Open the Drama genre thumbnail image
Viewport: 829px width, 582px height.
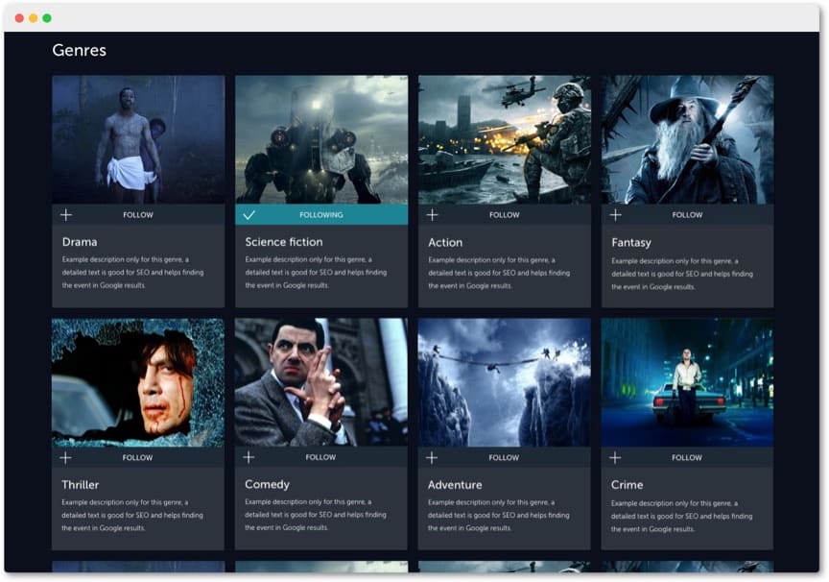click(138, 139)
